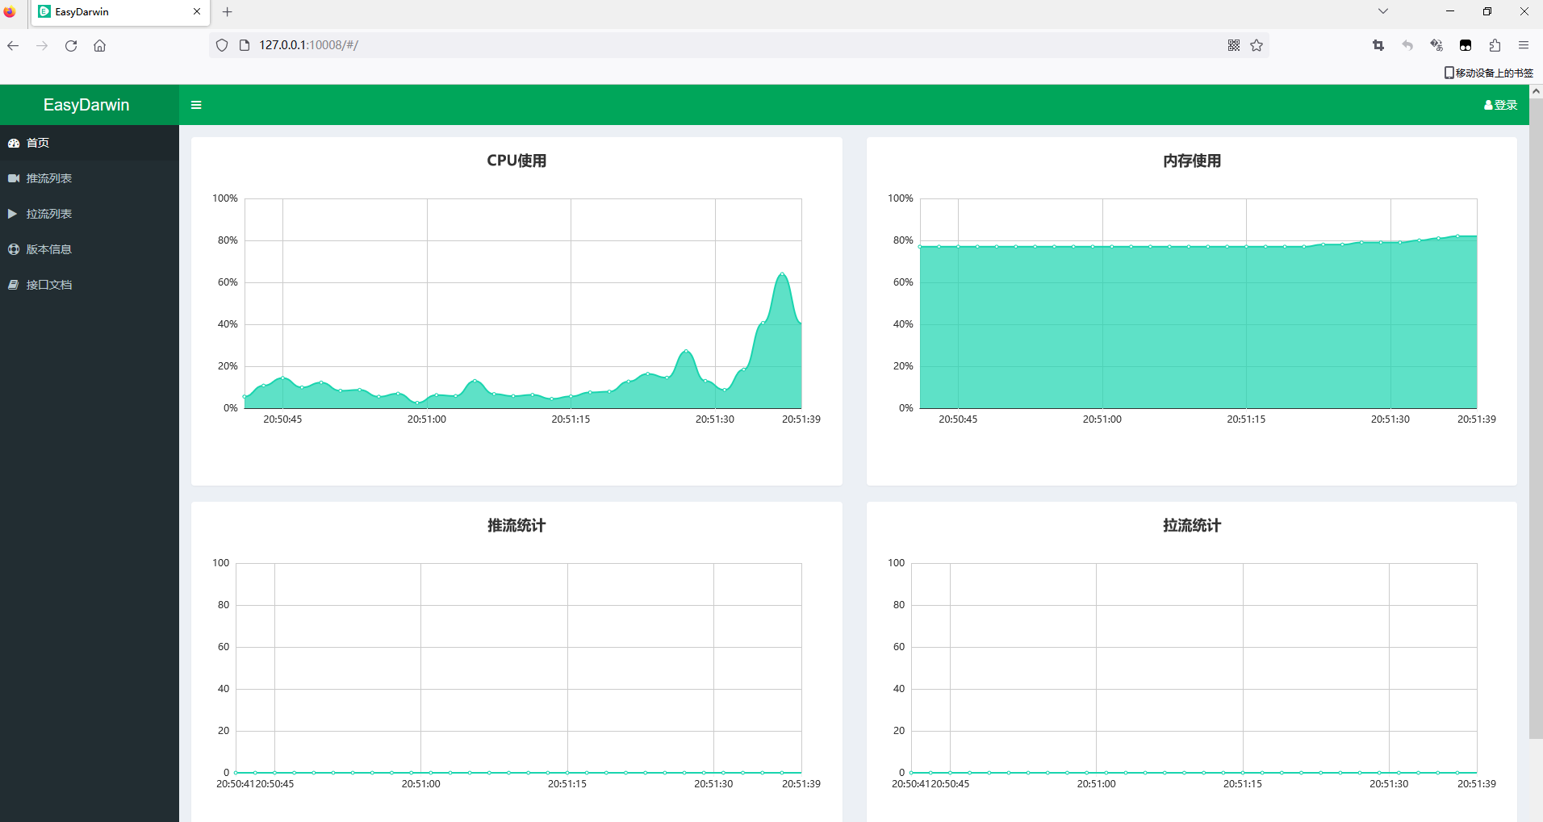Click the browser forward arrow
1543x822 pixels.
42,45
